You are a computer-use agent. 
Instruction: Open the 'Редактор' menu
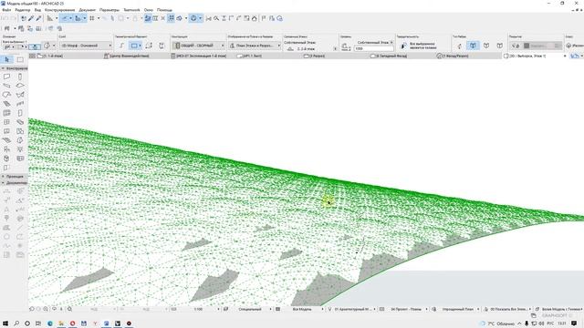pyautogui.click(x=22, y=10)
